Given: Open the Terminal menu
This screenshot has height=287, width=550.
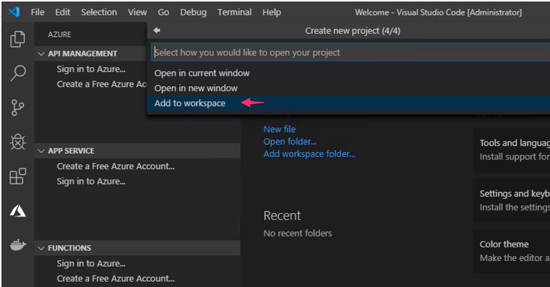Looking at the screenshot, I should [234, 12].
